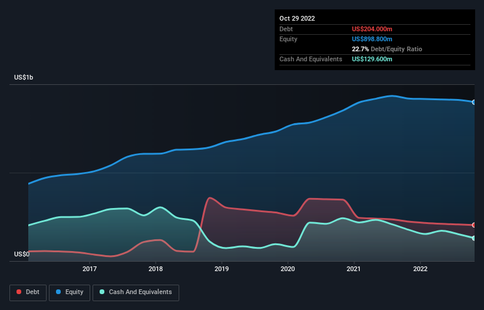The height and width of the screenshot is (310, 484).
Task: Click the 2022 x-axis label
Action: [420, 269]
